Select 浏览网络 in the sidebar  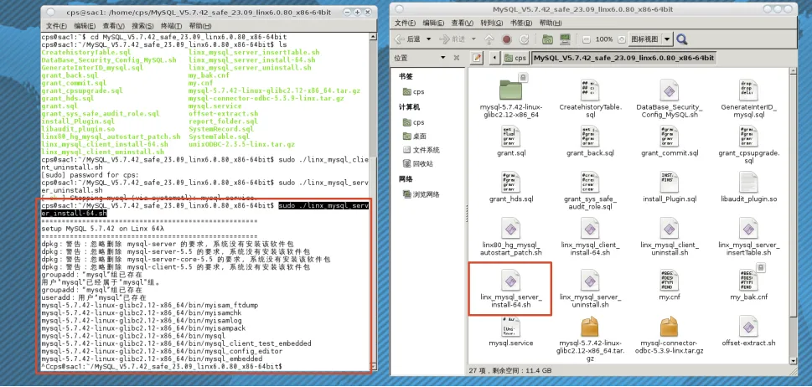click(422, 194)
